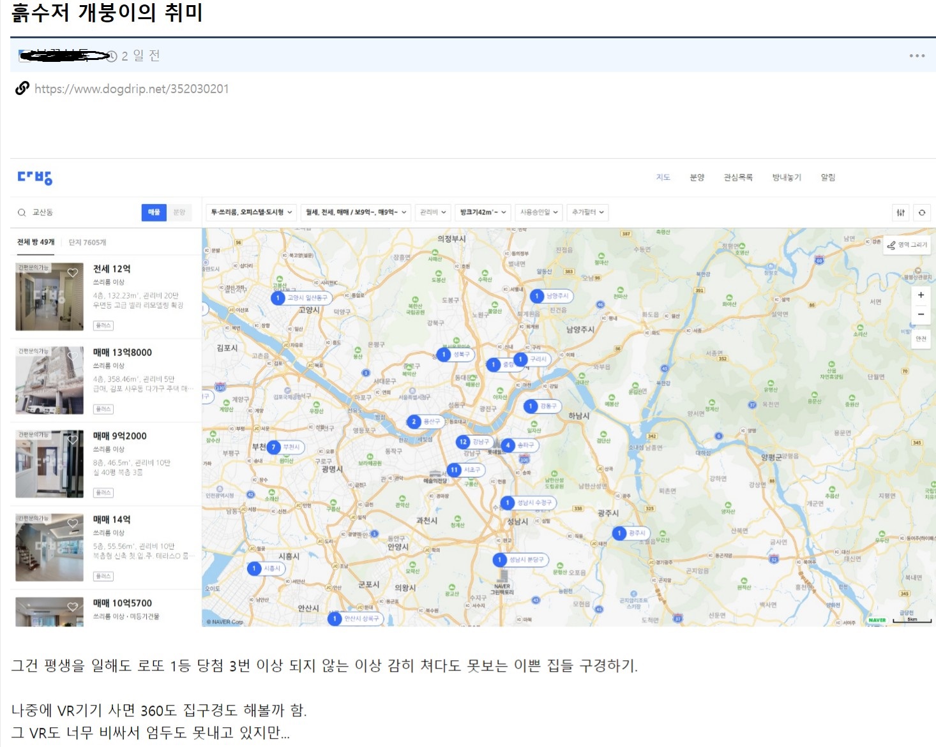Screen dimensions: 936x747
Task: Click the filter settings sliders icon
Action: 900,212
